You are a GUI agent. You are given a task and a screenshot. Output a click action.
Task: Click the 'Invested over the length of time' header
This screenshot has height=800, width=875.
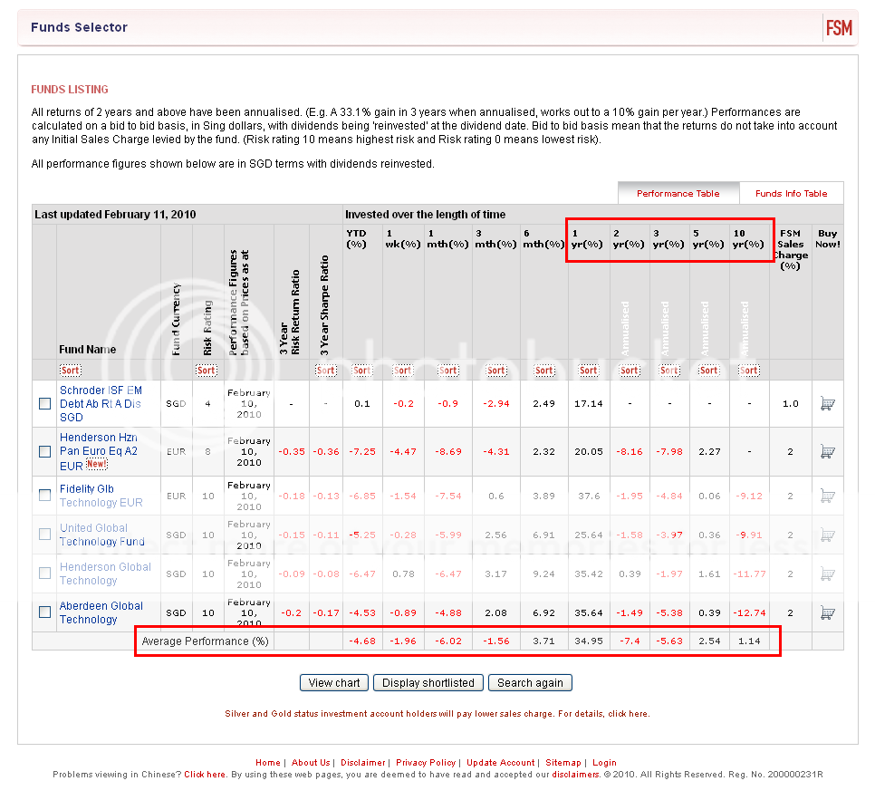[x=425, y=215]
